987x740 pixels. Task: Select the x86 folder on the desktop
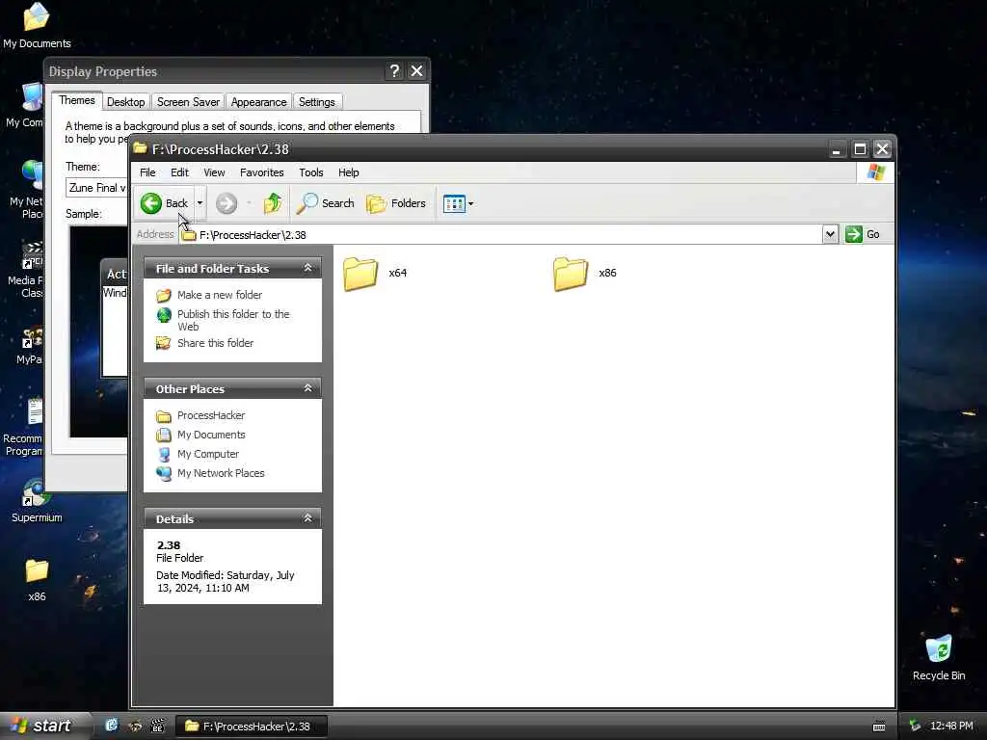[37, 579]
